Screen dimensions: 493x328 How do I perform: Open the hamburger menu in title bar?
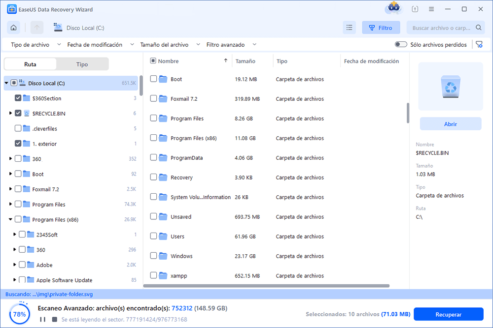coord(431,9)
